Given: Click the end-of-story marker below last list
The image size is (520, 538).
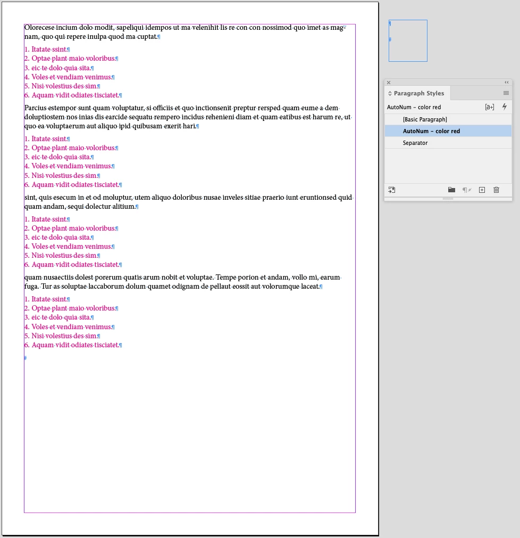Looking at the screenshot, I should pyautogui.click(x=26, y=358).
